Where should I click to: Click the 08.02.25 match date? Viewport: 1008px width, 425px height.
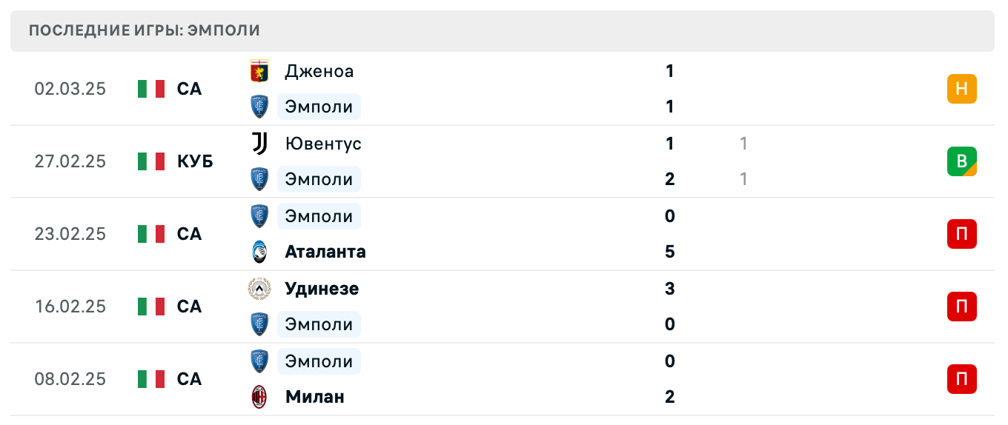70,379
